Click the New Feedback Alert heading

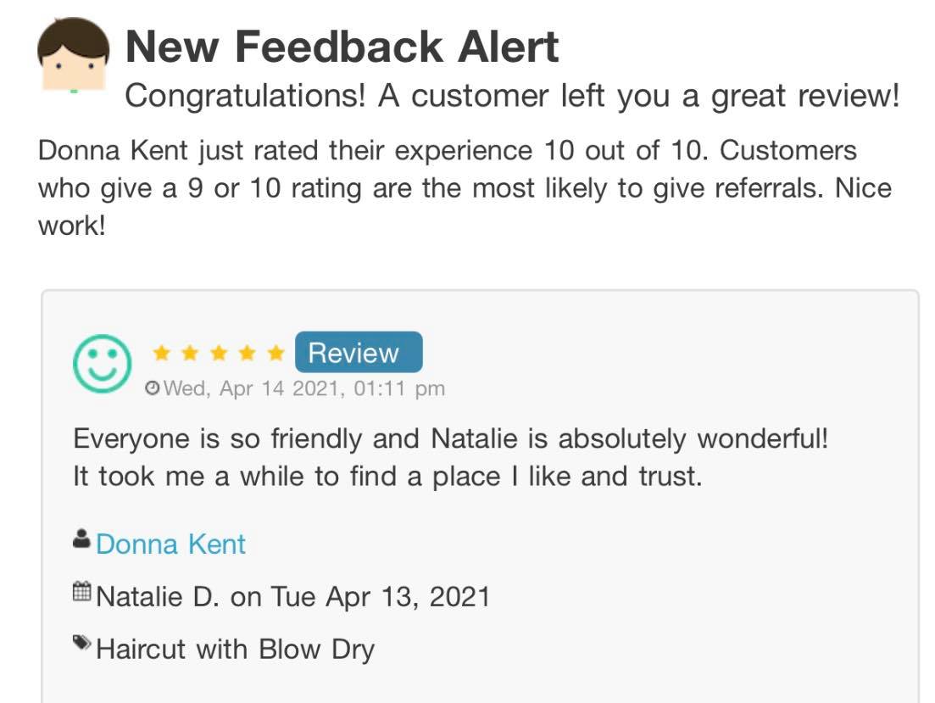click(x=342, y=46)
